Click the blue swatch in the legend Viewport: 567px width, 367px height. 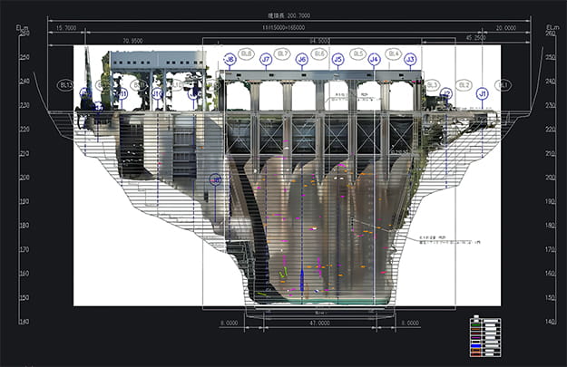tap(477, 343)
